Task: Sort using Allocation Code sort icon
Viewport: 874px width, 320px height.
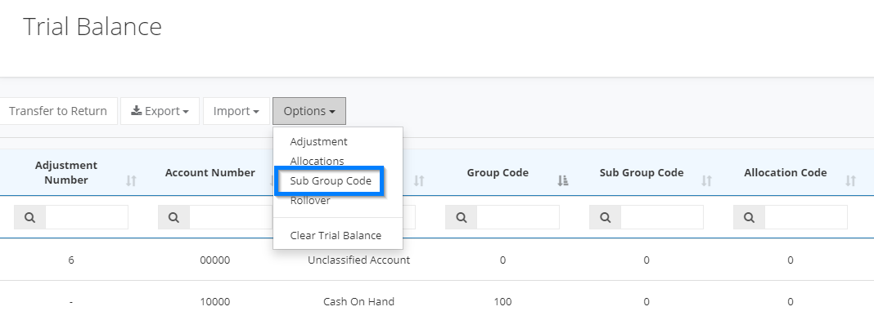Action: coord(850,180)
